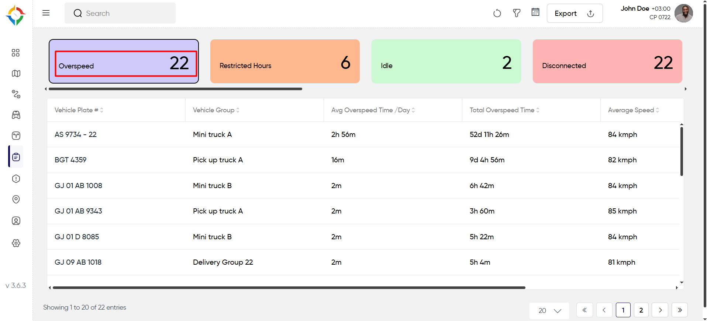Open the steering wheel sidebar icon
707x321 pixels.
(x=16, y=136)
